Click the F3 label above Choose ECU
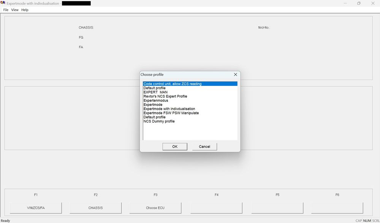Viewport: 380px width, 223px height. click(155, 195)
